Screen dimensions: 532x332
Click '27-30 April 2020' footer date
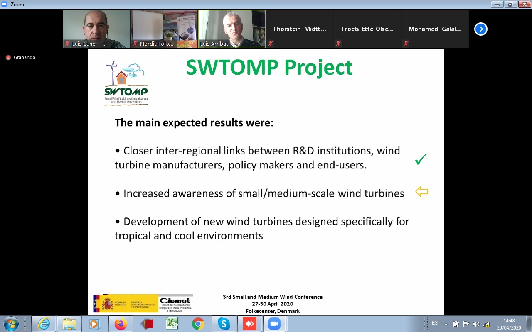pos(273,304)
